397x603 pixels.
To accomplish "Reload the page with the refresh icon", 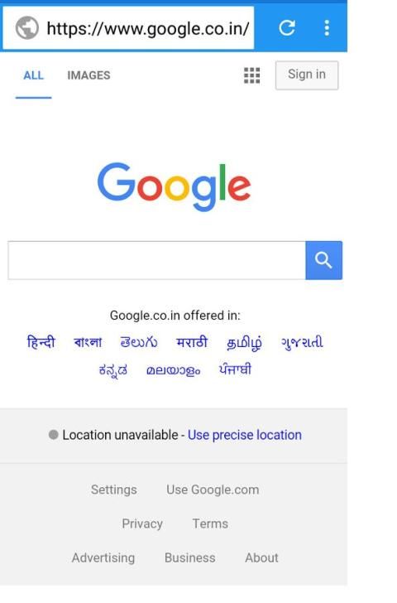I will pos(287,27).
